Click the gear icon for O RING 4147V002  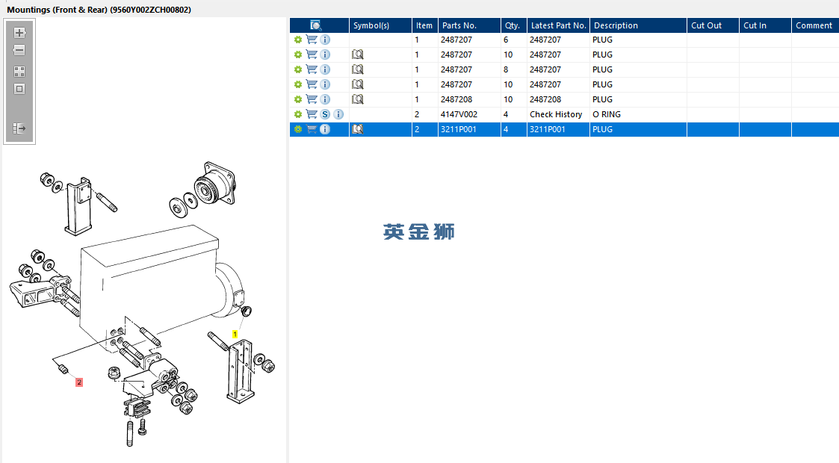298,114
